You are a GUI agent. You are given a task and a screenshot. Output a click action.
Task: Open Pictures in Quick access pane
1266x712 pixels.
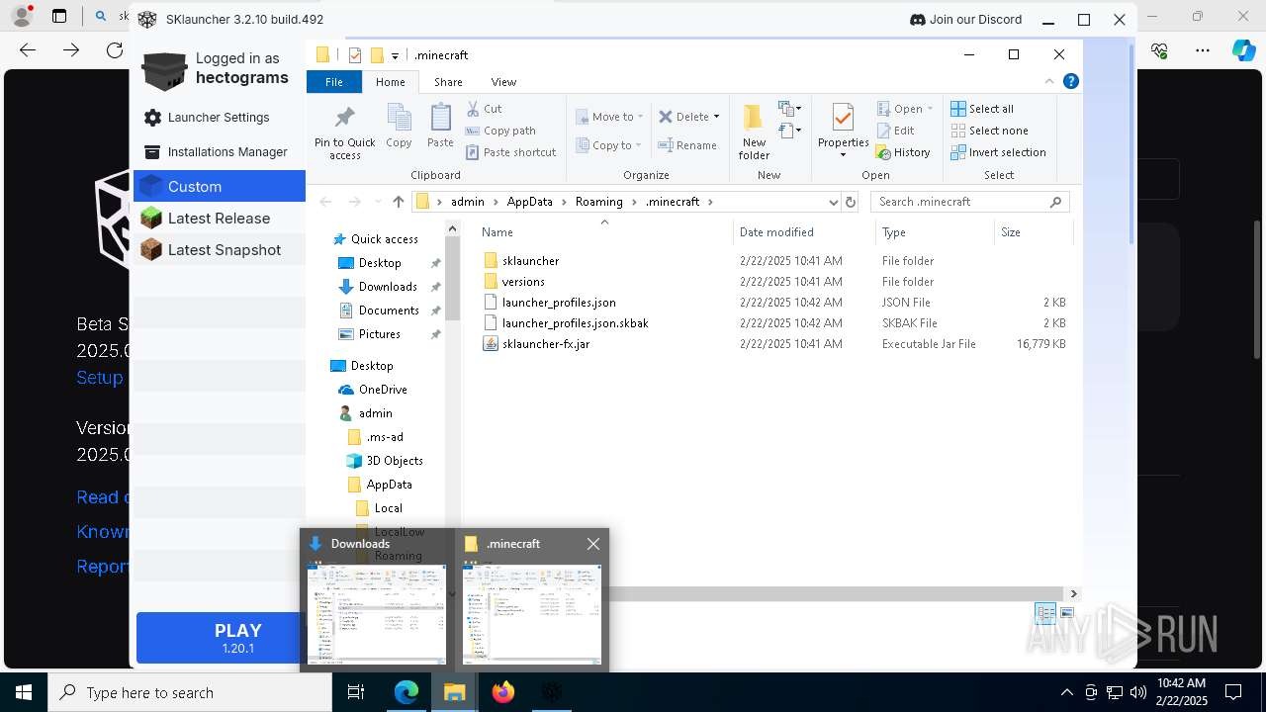coord(380,334)
